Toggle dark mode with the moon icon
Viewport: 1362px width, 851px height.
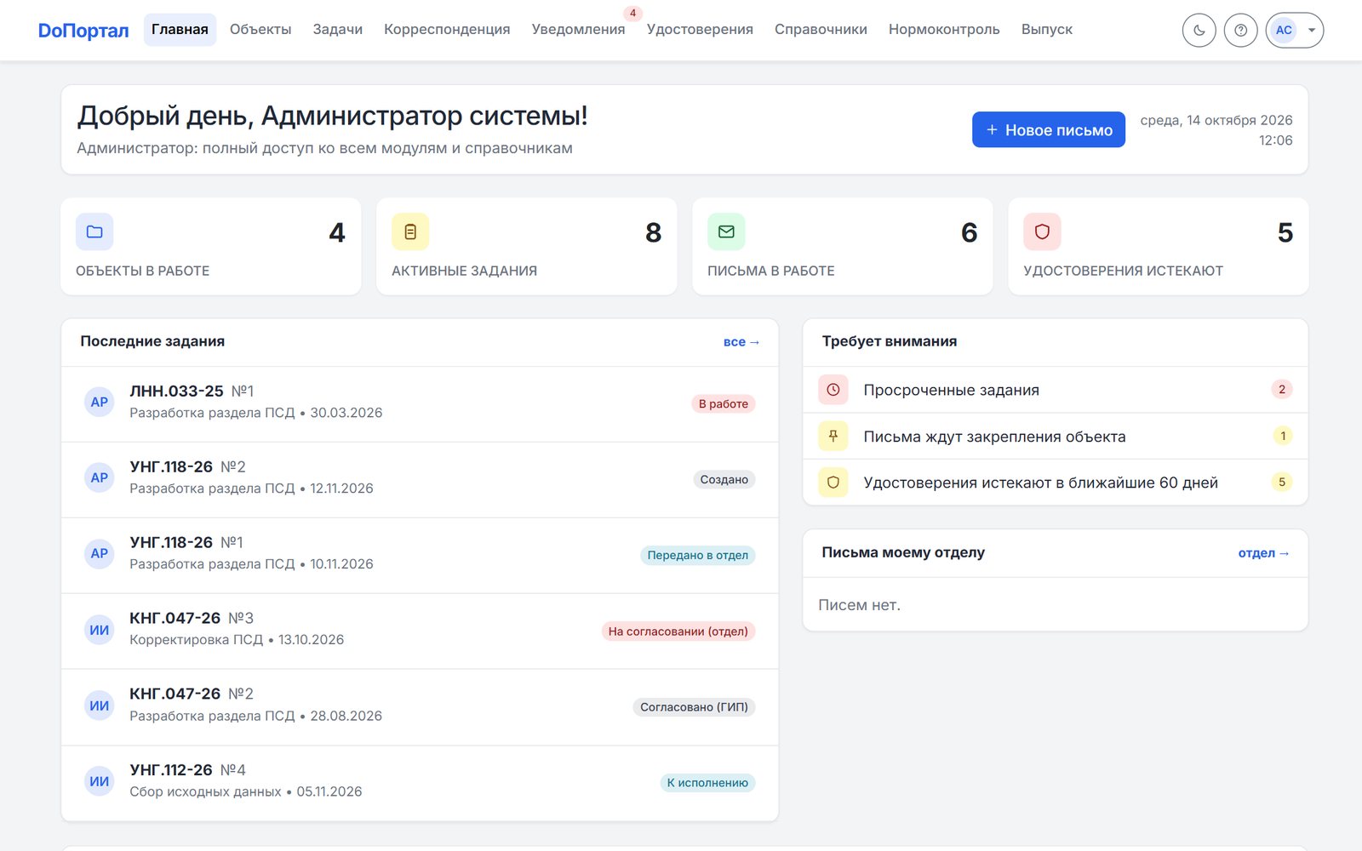pyautogui.click(x=1199, y=31)
